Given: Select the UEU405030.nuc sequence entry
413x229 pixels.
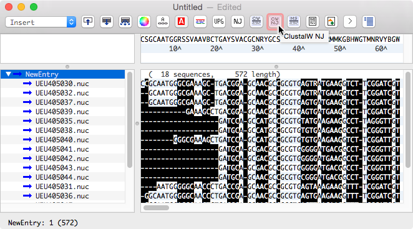Looking at the screenshot, I should coord(62,84).
